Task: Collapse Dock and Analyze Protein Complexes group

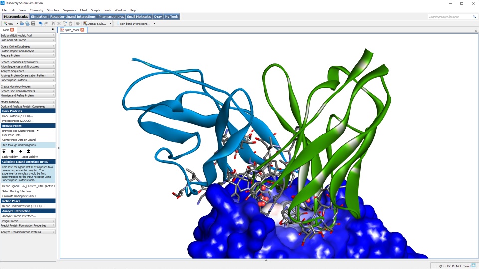Action: pos(28,107)
